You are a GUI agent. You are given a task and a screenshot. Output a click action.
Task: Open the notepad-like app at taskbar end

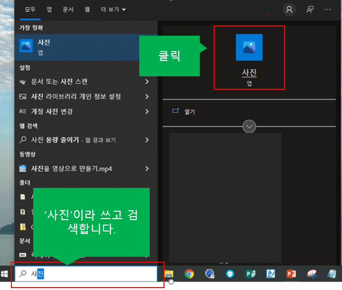pos(332,274)
